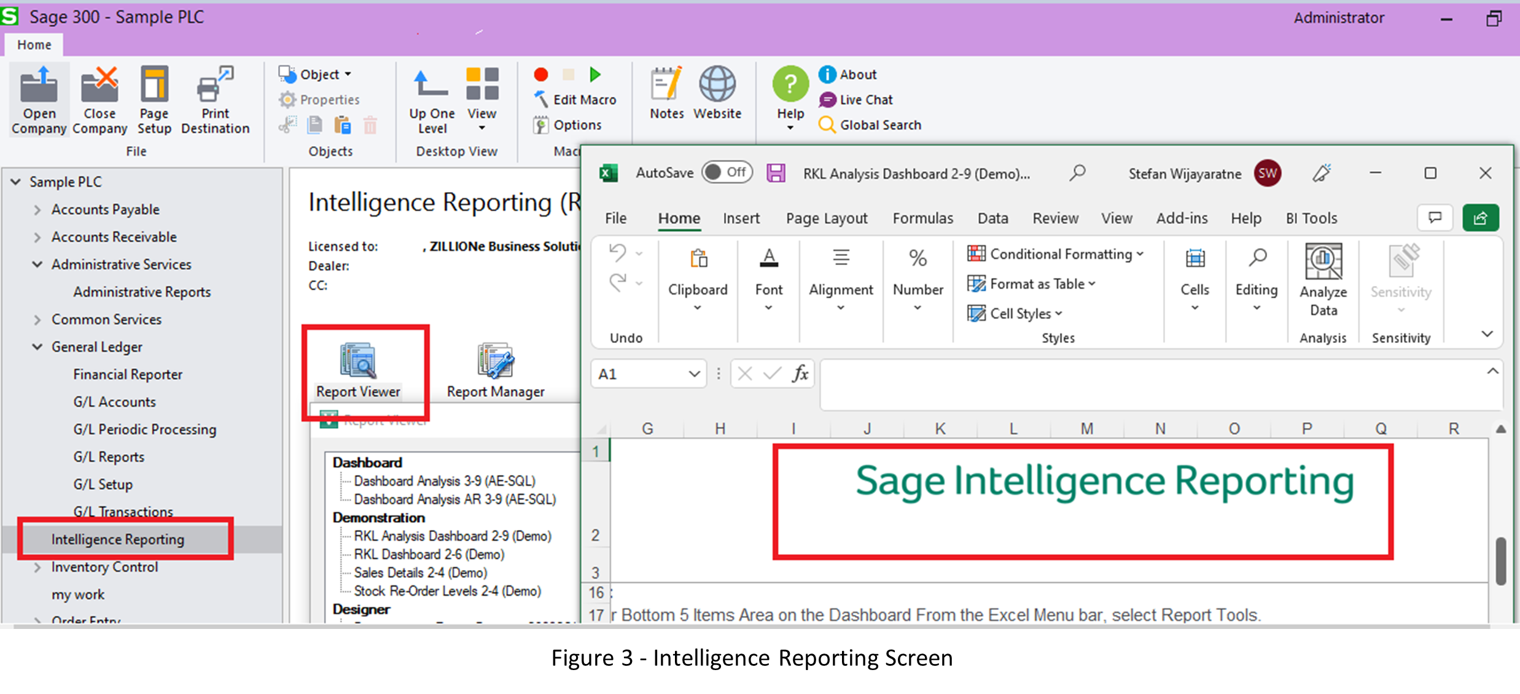
Task: Launch the Report Manager
Action: click(x=496, y=370)
